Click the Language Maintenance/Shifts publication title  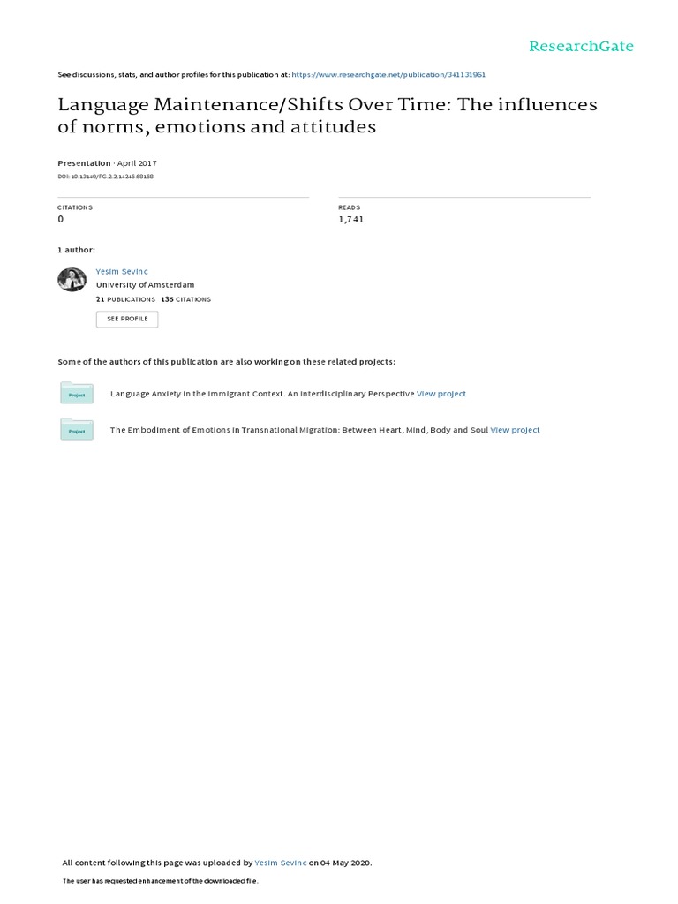tap(327, 116)
